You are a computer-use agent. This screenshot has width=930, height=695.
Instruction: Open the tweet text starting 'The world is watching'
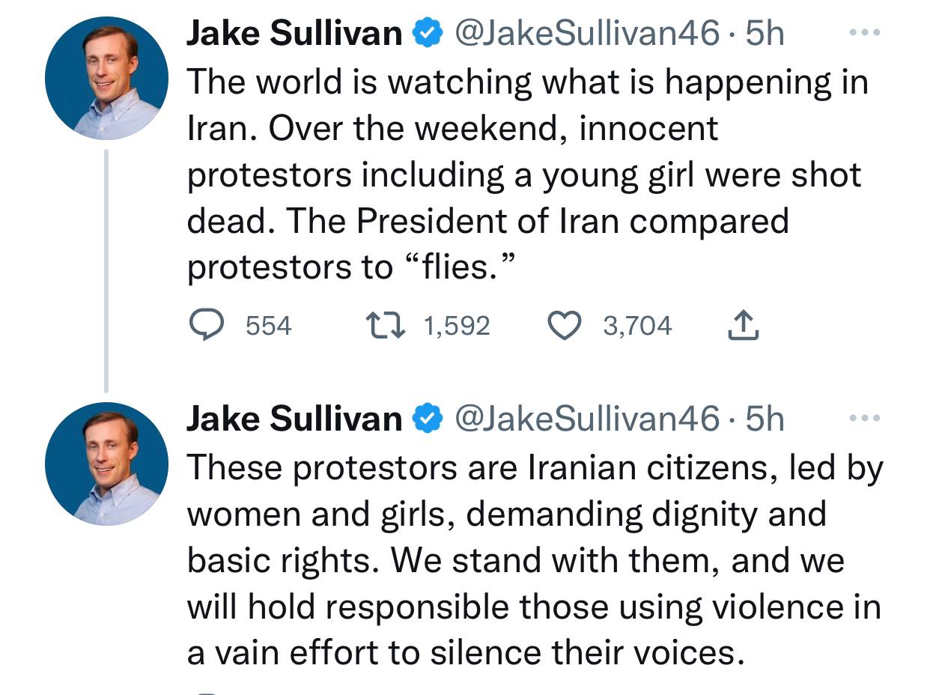(524, 174)
